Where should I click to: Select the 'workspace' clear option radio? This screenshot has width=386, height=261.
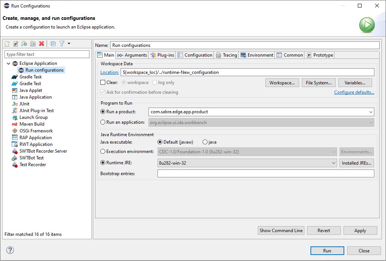click(x=124, y=82)
